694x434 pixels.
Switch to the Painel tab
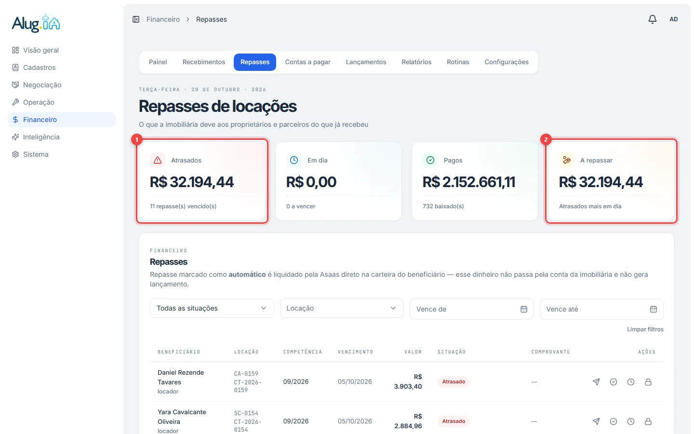point(158,62)
